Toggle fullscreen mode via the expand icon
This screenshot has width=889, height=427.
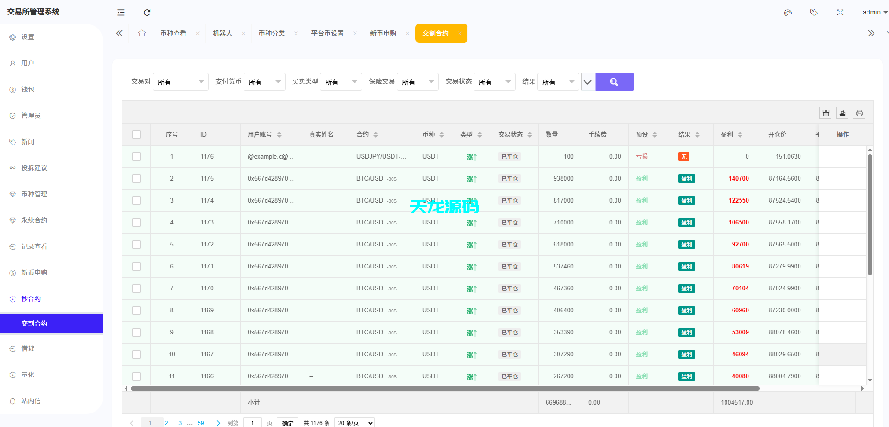click(x=840, y=13)
